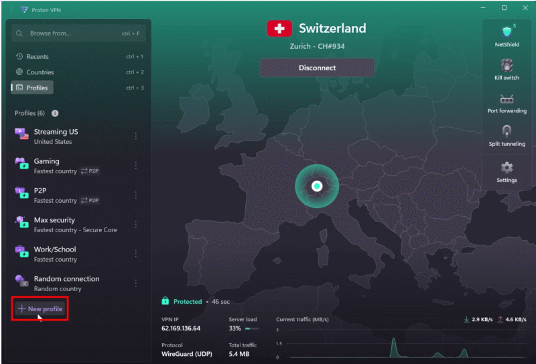The image size is (536, 364).
Task: Click the Profiles (6) heading
Action: 29,113
